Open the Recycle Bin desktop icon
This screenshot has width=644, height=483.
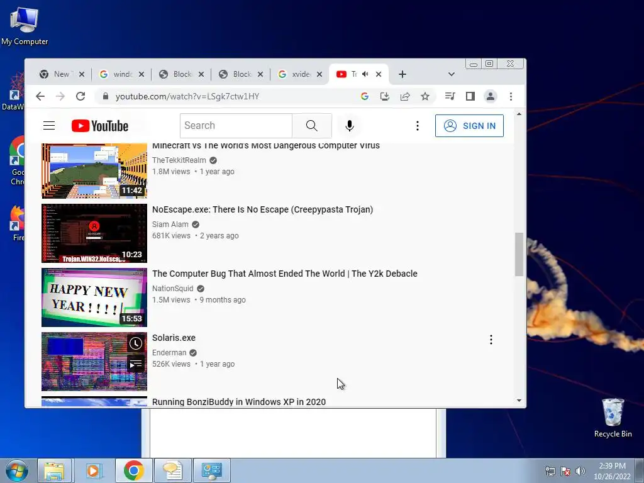613,418
